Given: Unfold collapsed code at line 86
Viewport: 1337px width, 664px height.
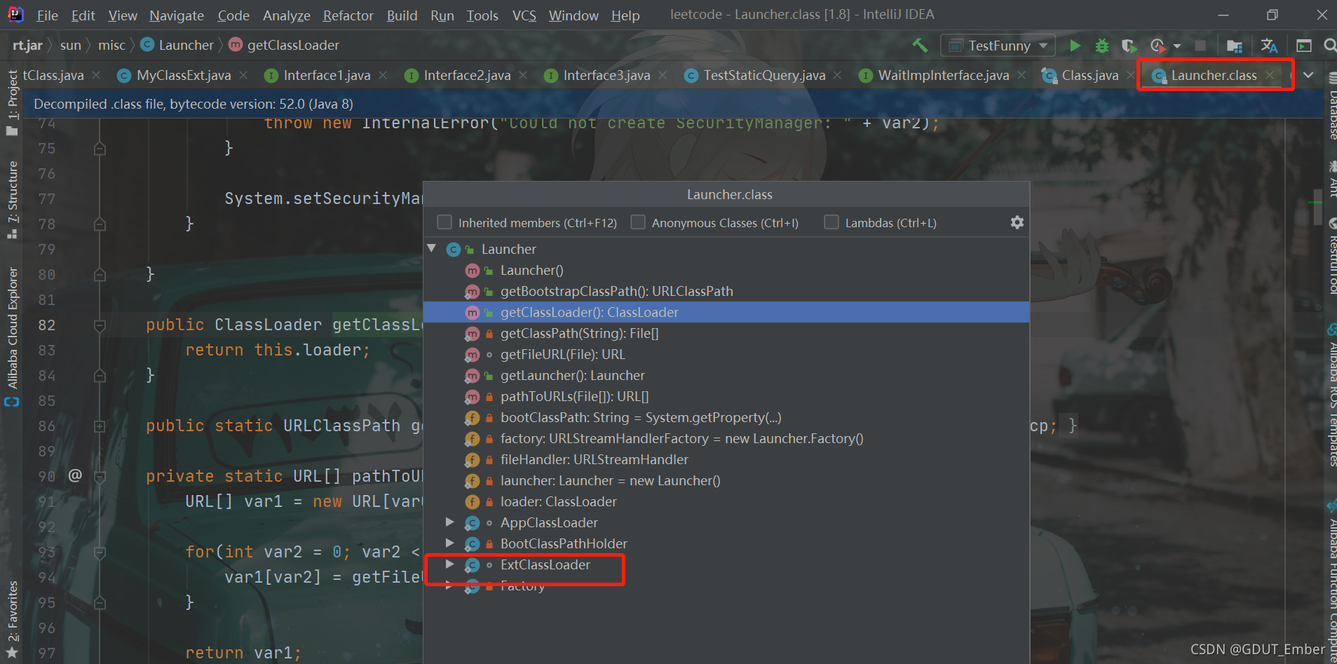Looking at the screenshot, I should click(x=100, y=426).
